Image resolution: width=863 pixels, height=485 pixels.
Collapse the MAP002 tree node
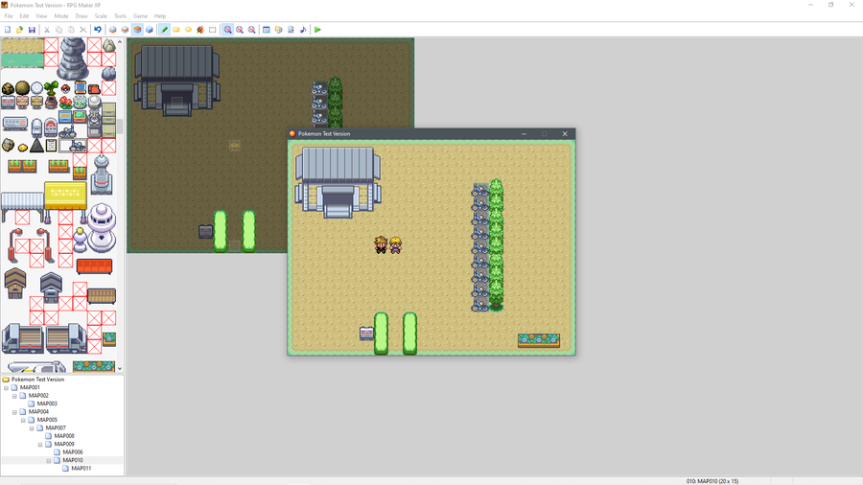(14, 396)
